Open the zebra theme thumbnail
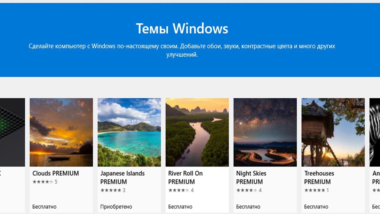Image resolution: width=380 pixels, height=214 pixels. pos(375,132)
